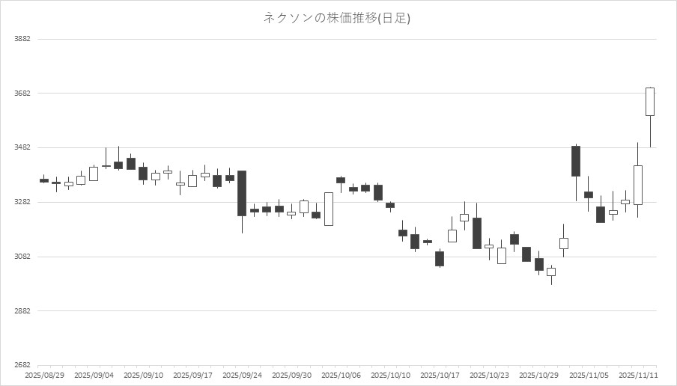
Task: Select the 2025/09/24 x-axis date
Action: tap(242, 373)
